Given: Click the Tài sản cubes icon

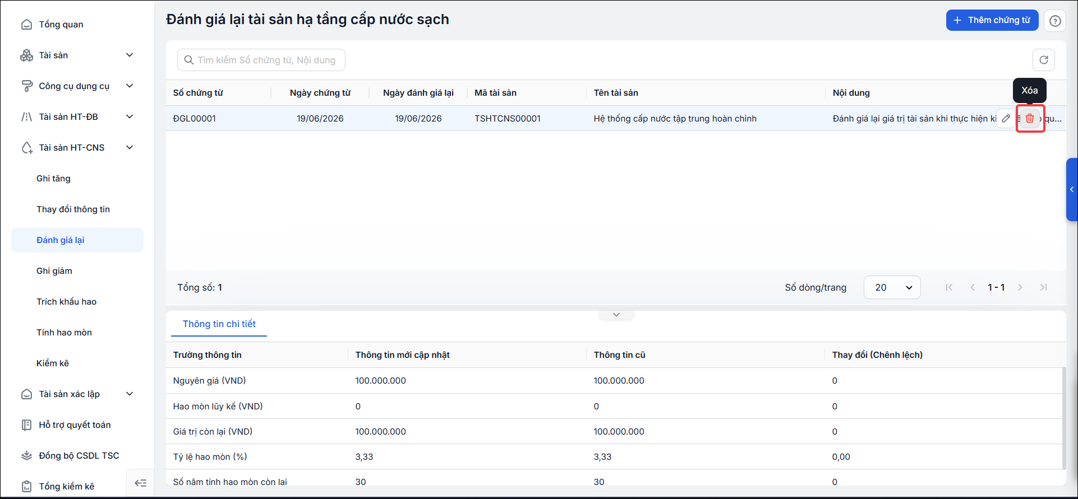Looking at the screenshot, I should [x=26, y=55].
